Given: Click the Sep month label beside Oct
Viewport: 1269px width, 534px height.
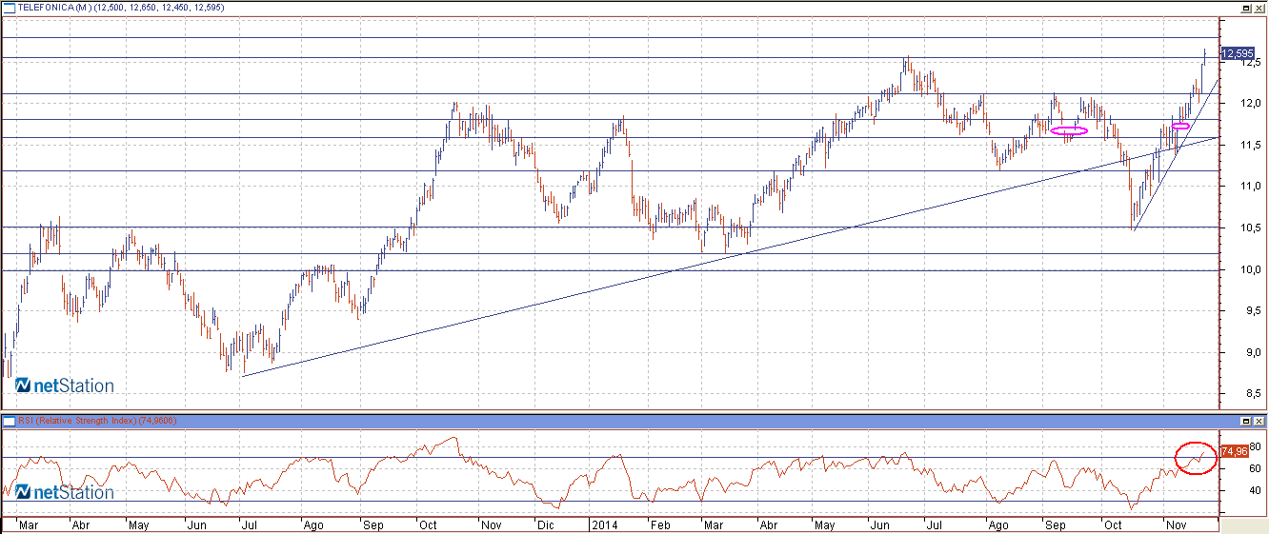Looking at the screenshot, I should coord(373,524).
